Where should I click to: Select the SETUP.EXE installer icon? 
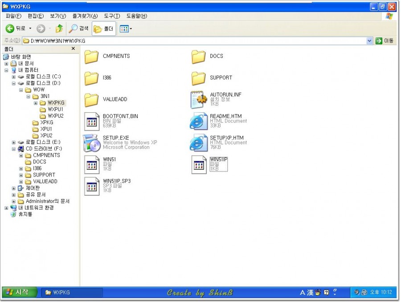(x=91, y=143)
